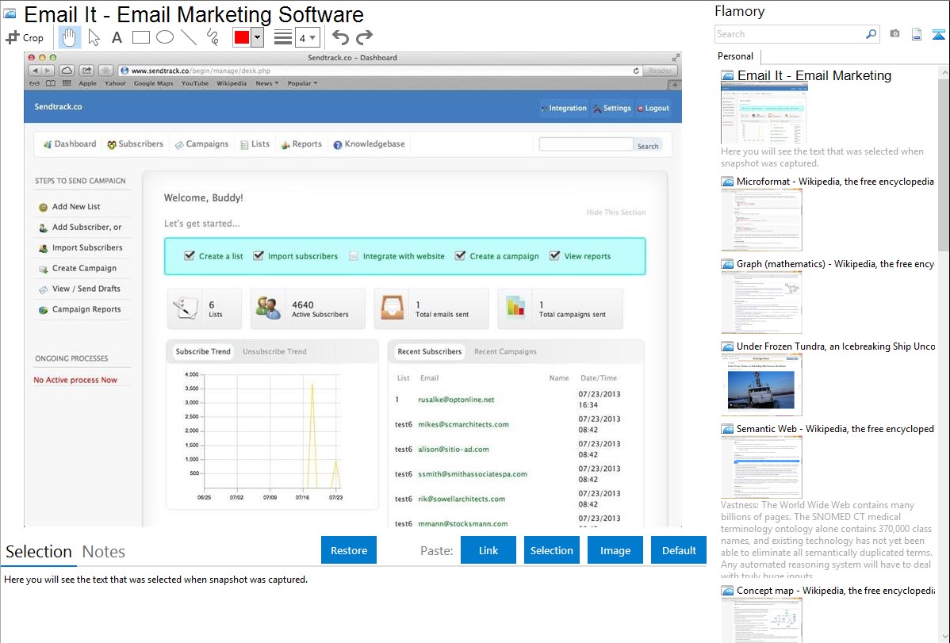This screenshot has width=950, height=643.
Task: Click the browser back arrow
Action: coord(35,71)
